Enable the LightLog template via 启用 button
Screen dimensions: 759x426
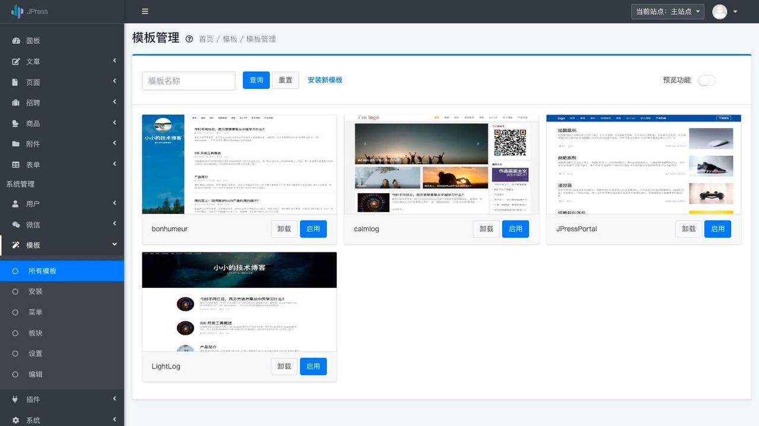point(313,366)
